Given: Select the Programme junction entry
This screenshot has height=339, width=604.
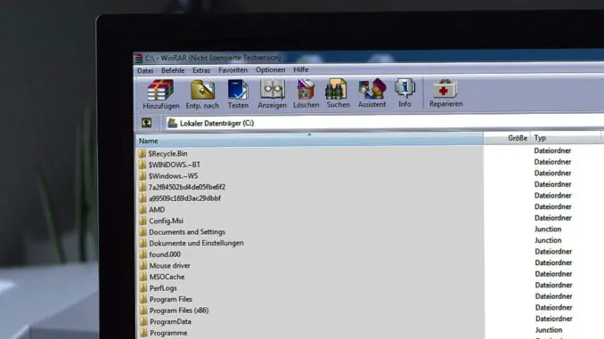Looking at the screenshot, I should (x=168, y=333).
